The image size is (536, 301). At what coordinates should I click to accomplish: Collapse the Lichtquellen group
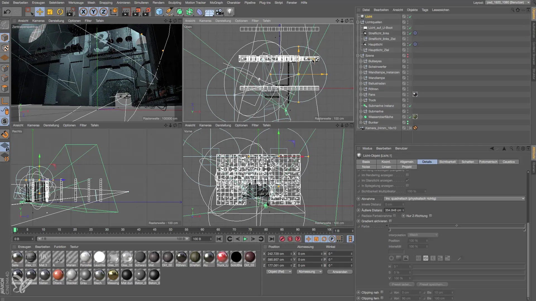coord(358,22)
